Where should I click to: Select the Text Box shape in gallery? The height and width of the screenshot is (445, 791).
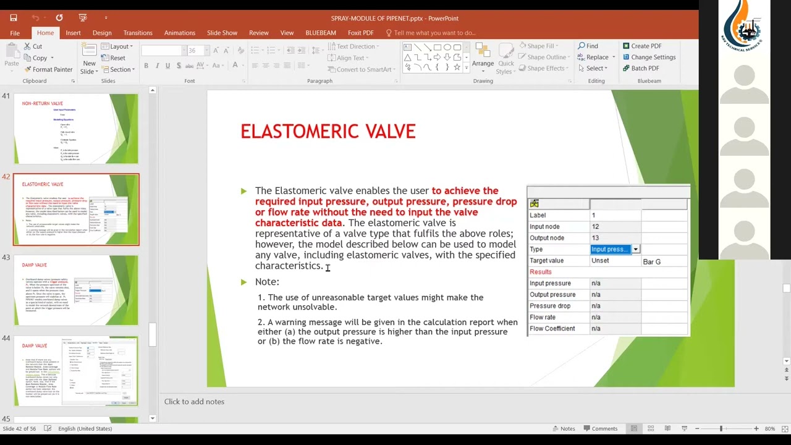point(408,48)
